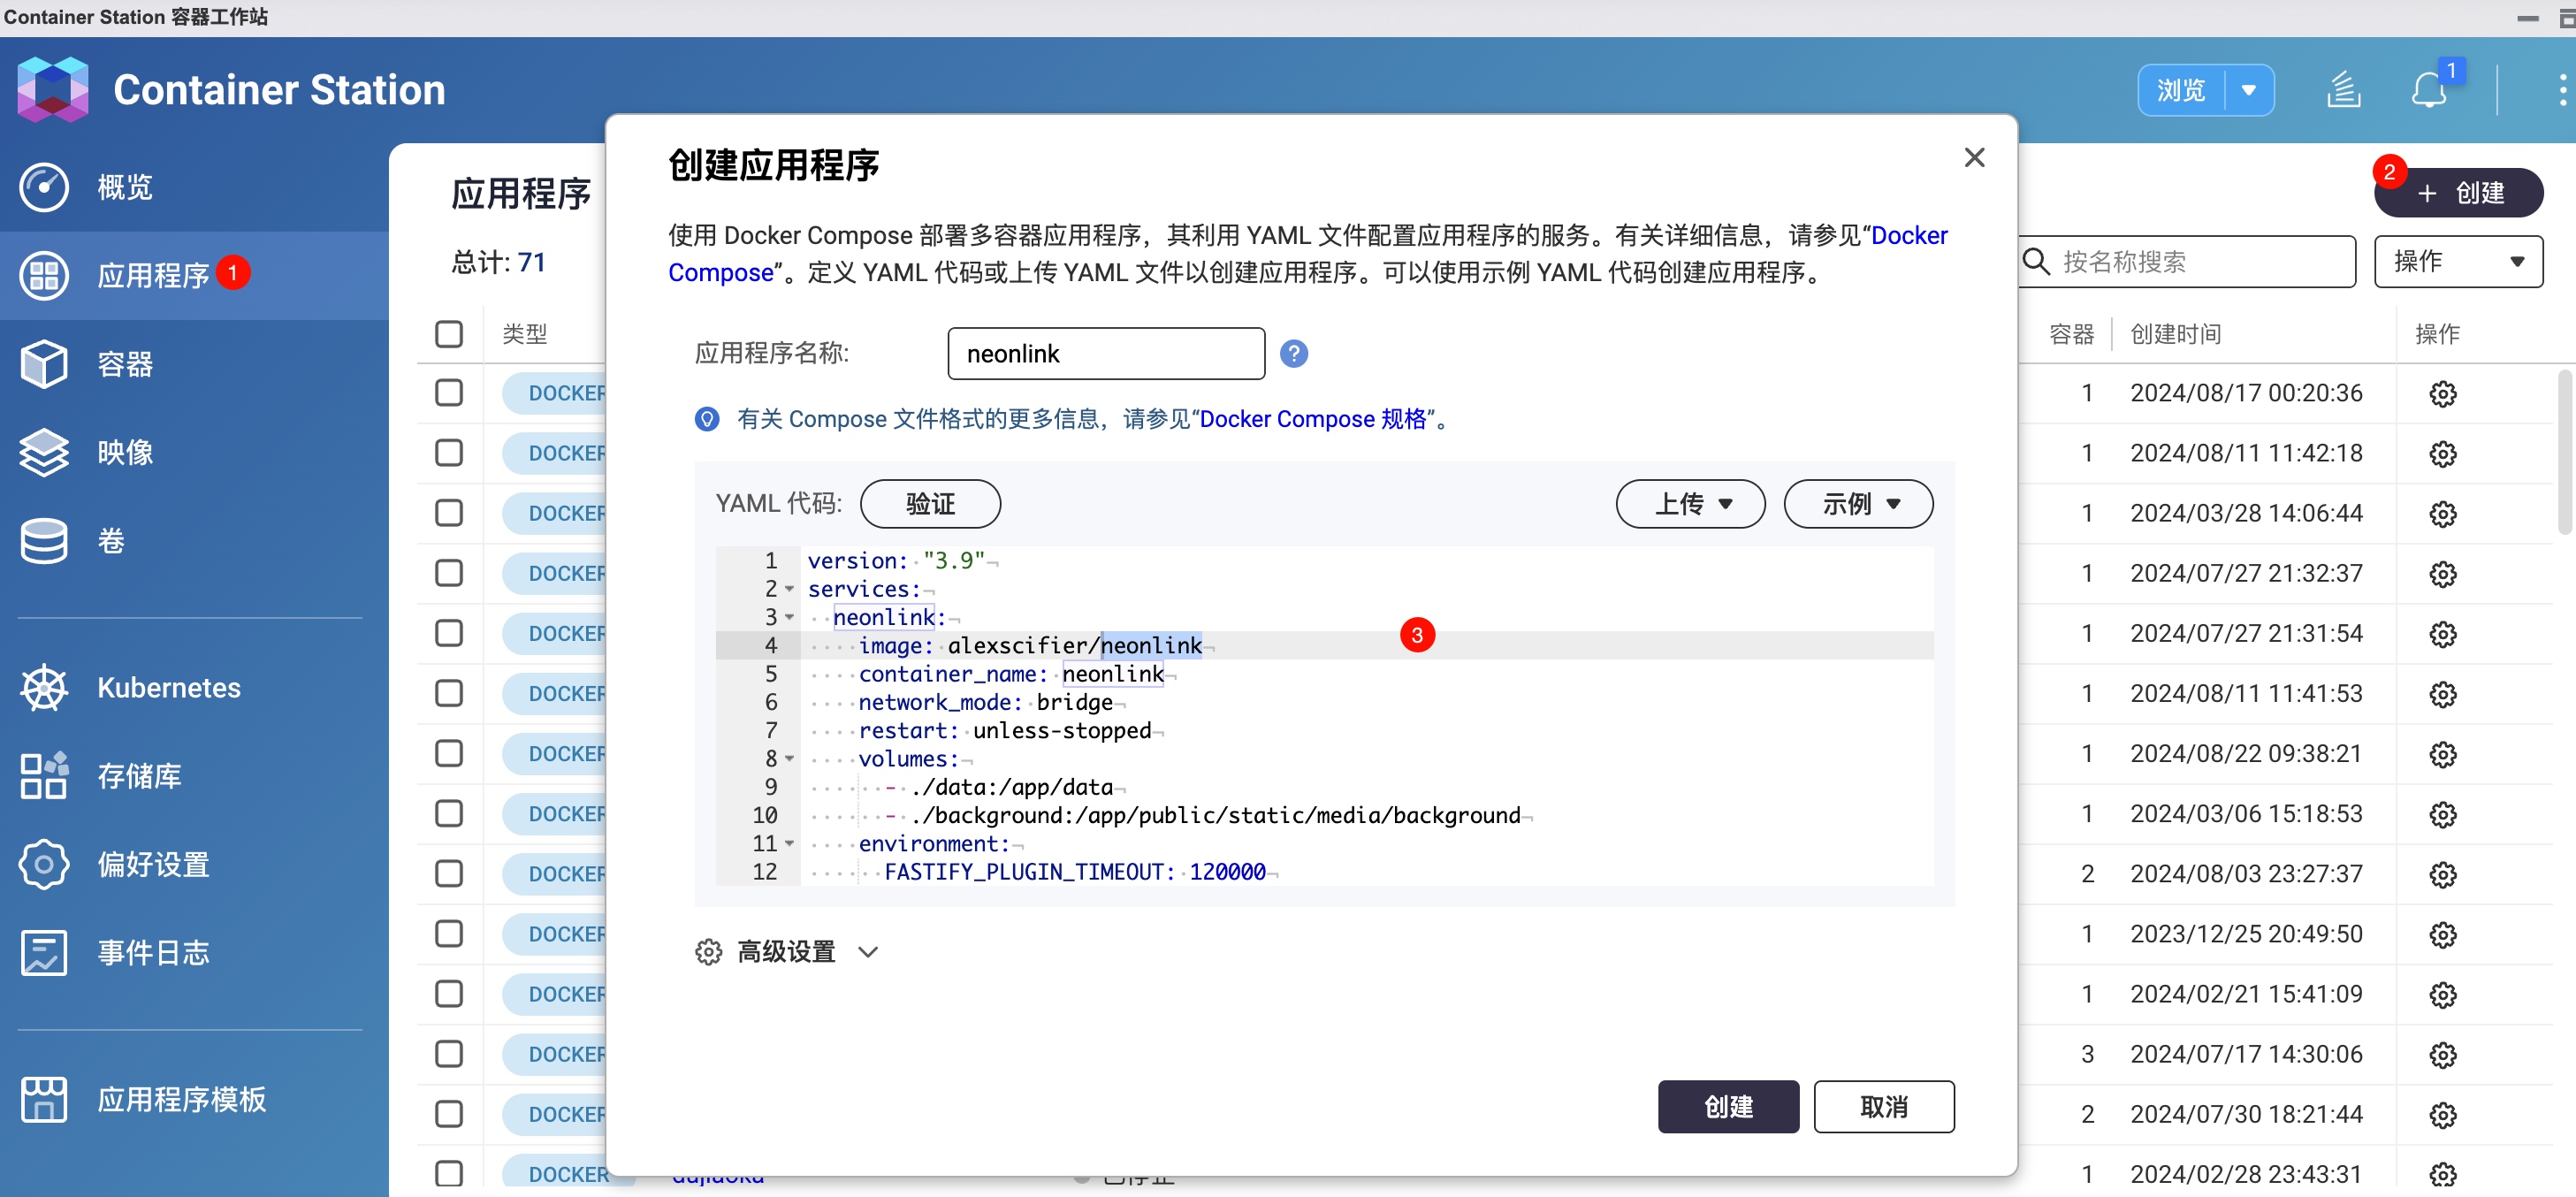Click the help question mark icon
The height and width of the screenshot is (1197, 2576).
pyautogui.click(x=1294, y=354)
